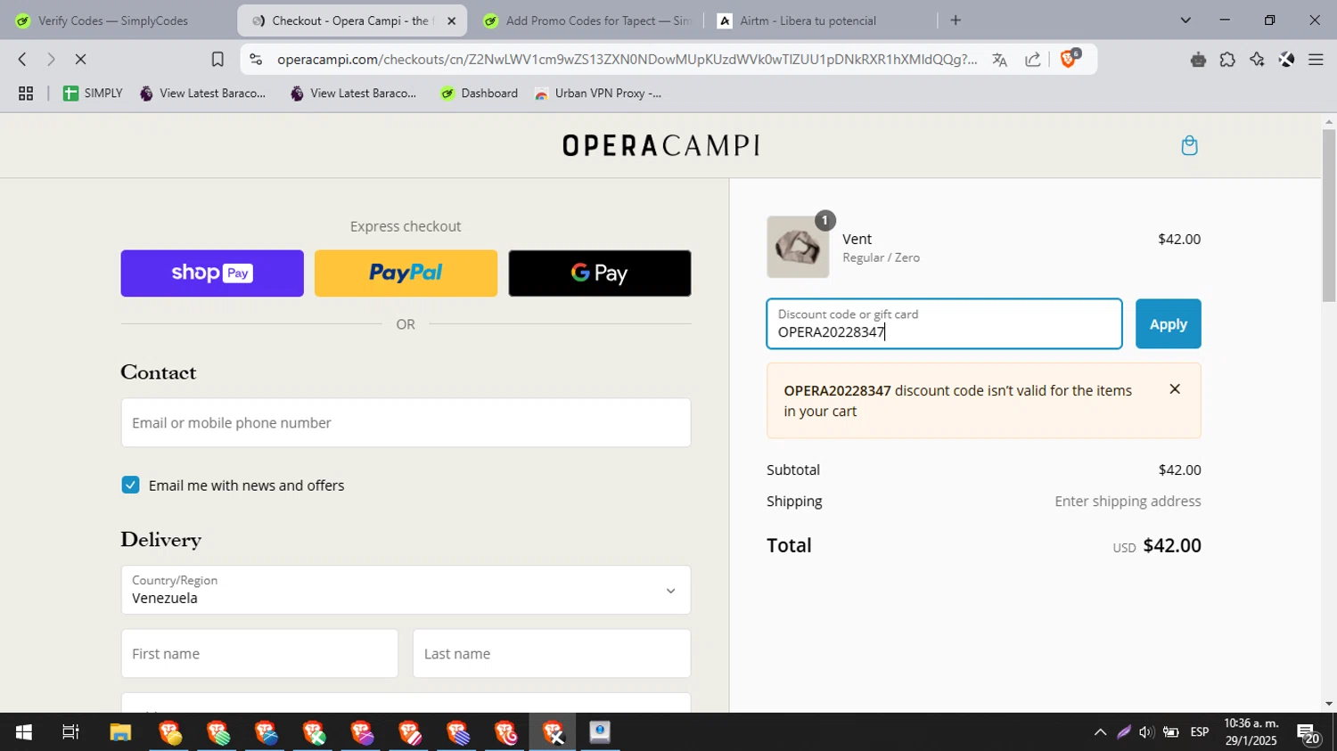1337x751 pixels.
Task: Click the First name field
Action: pos(259,654)
